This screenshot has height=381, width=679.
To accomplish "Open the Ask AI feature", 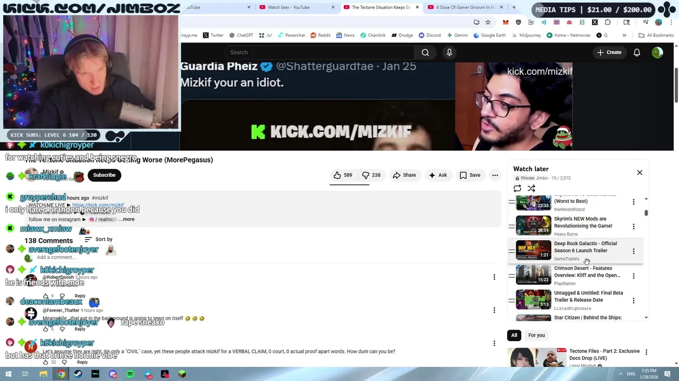I will (x=438, y=175).
